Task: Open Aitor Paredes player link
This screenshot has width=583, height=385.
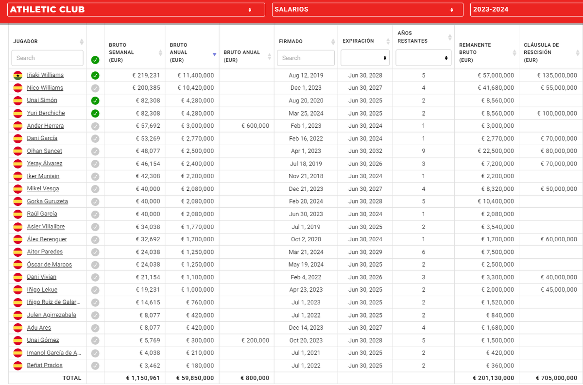Action: pyautogui.click(x=45, y=252)
